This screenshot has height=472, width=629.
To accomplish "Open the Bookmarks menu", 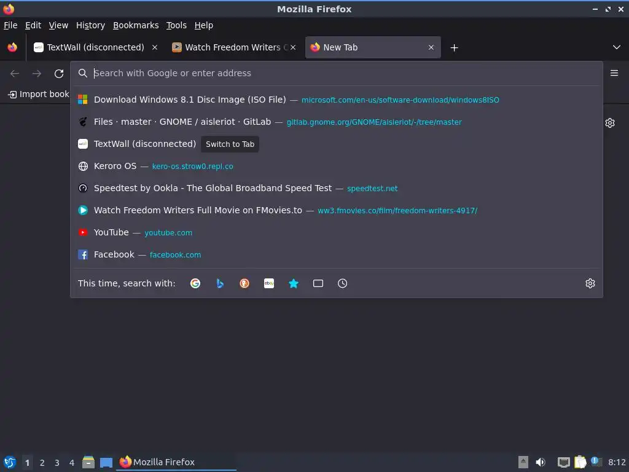I will click(136, 25).
